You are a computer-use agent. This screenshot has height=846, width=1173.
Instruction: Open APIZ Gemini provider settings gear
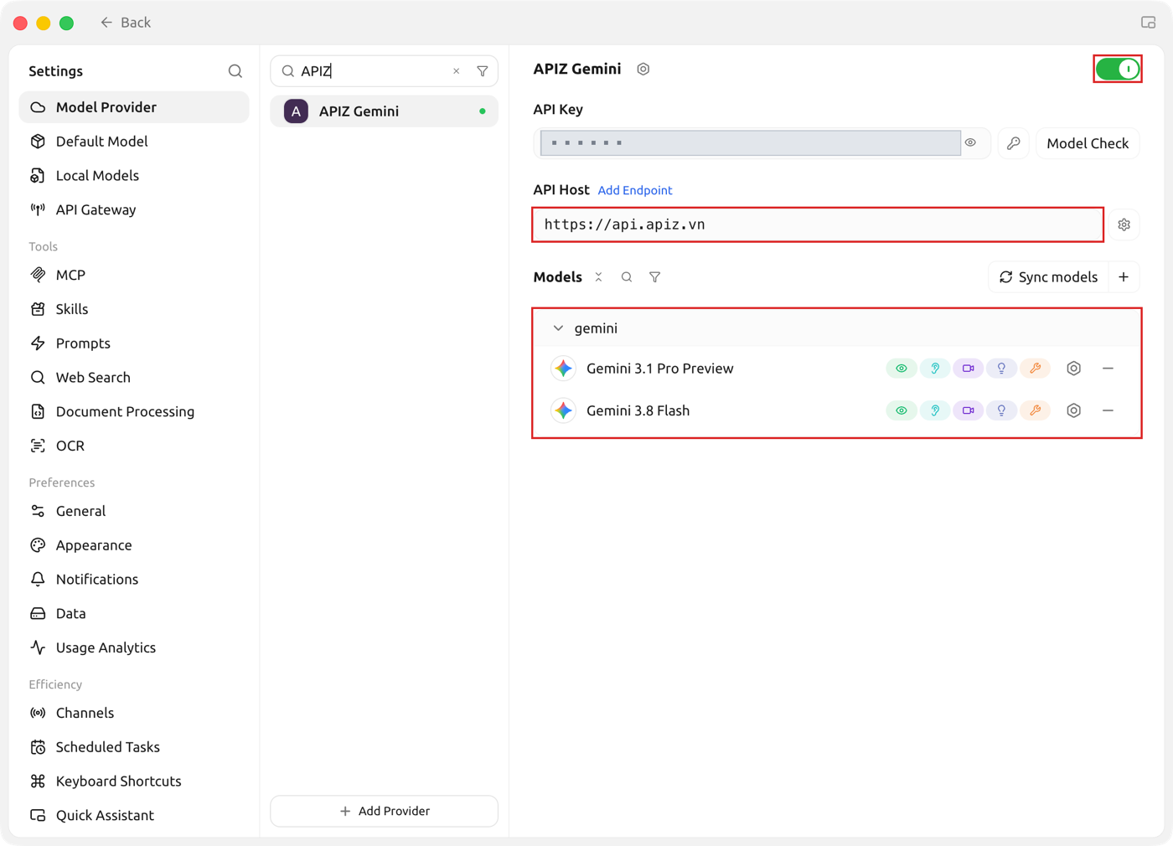click(643, 70)
